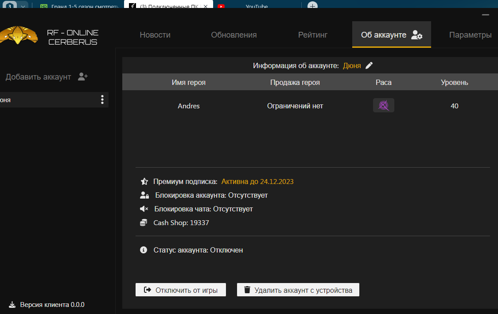Click the Активна до 24.12.2023 text

pyautogui.click(x=257, y=181)
